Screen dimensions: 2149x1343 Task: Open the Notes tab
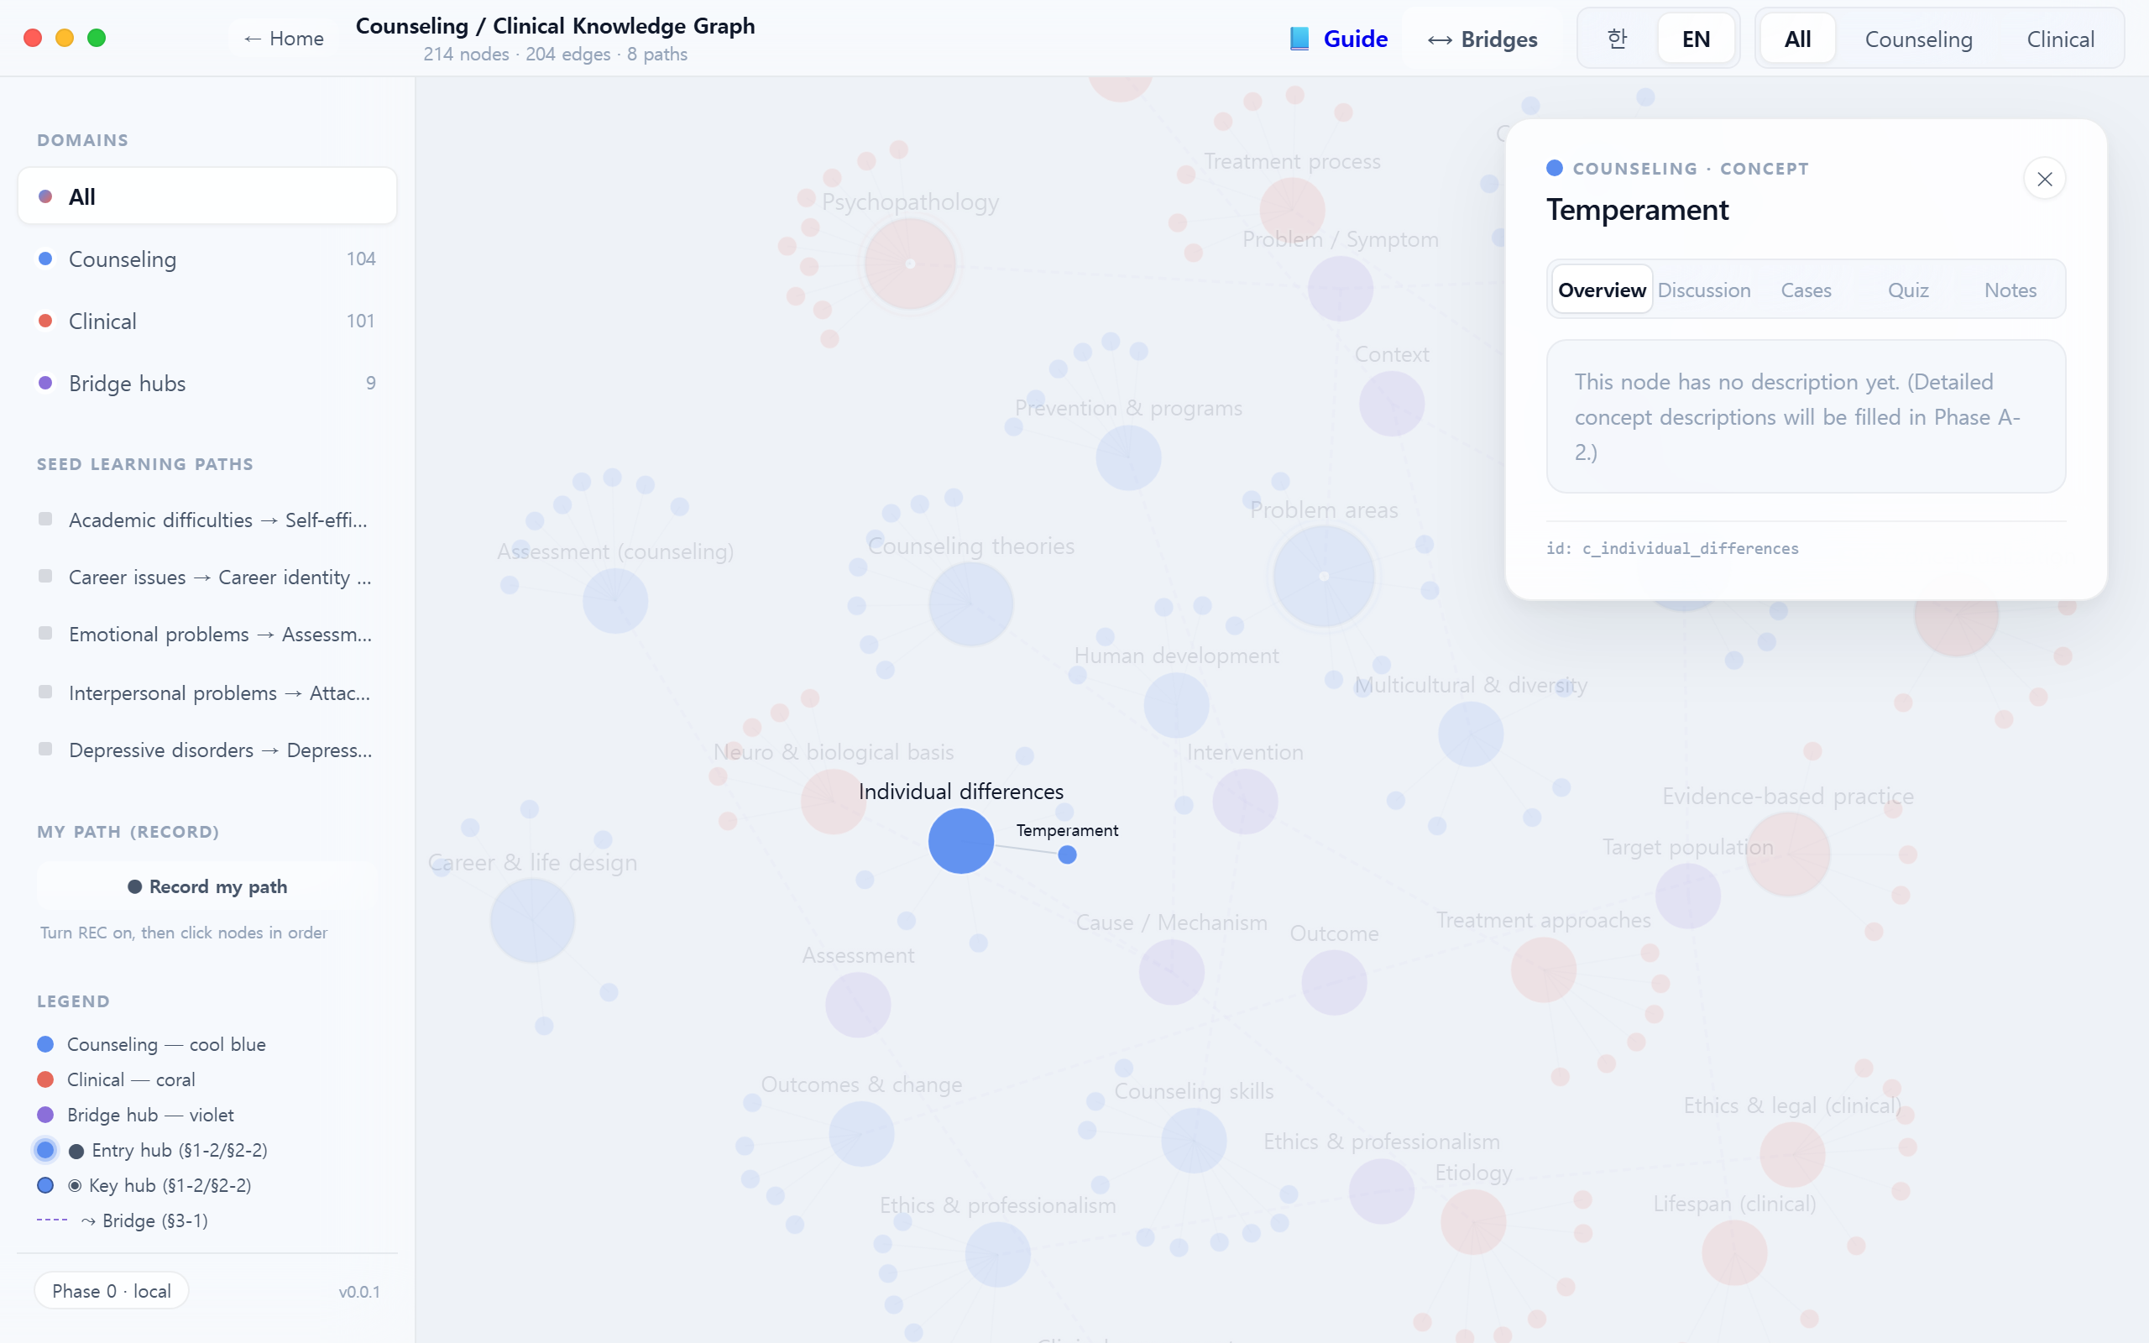point(2010,290)
